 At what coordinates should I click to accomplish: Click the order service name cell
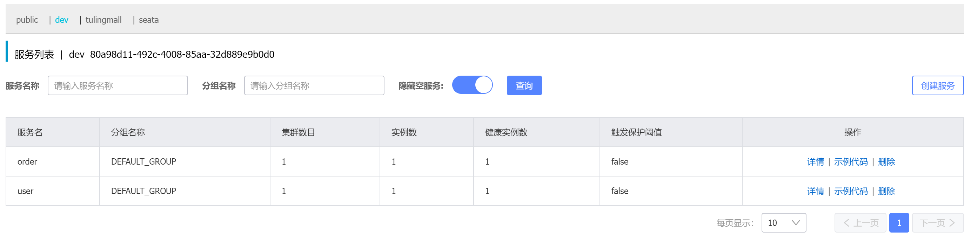27,162
